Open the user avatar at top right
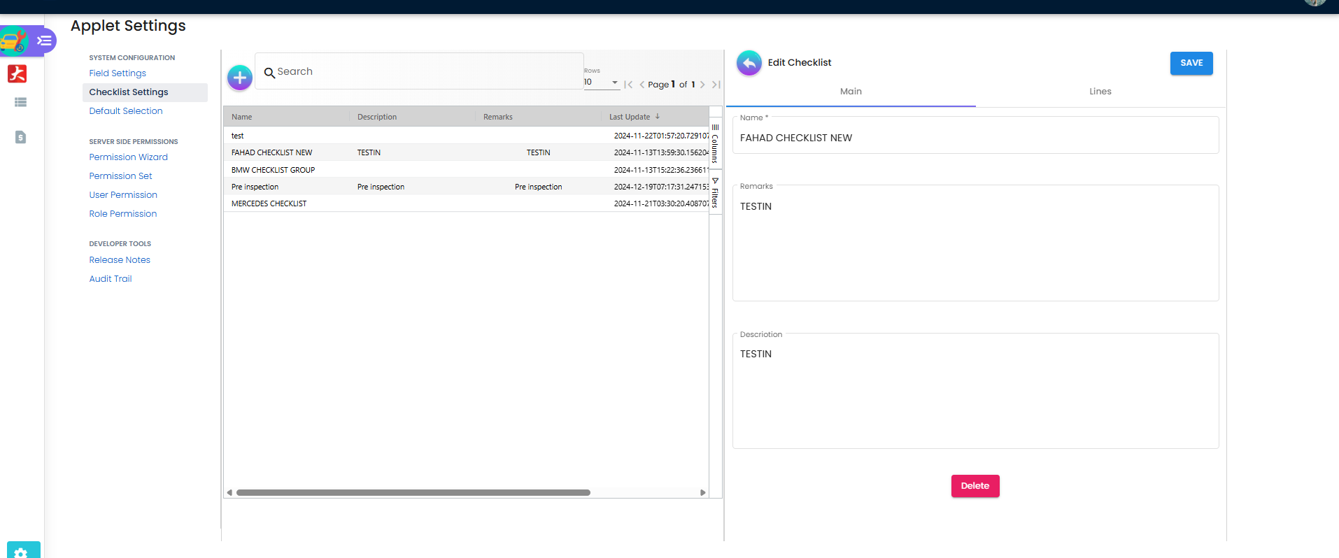1339x558 pixels. coord(1315,2)
